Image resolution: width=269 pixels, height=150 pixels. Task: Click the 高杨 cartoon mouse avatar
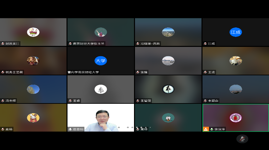[x=33, y=118]
